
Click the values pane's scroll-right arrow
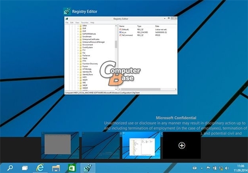[x=176, y=89]
